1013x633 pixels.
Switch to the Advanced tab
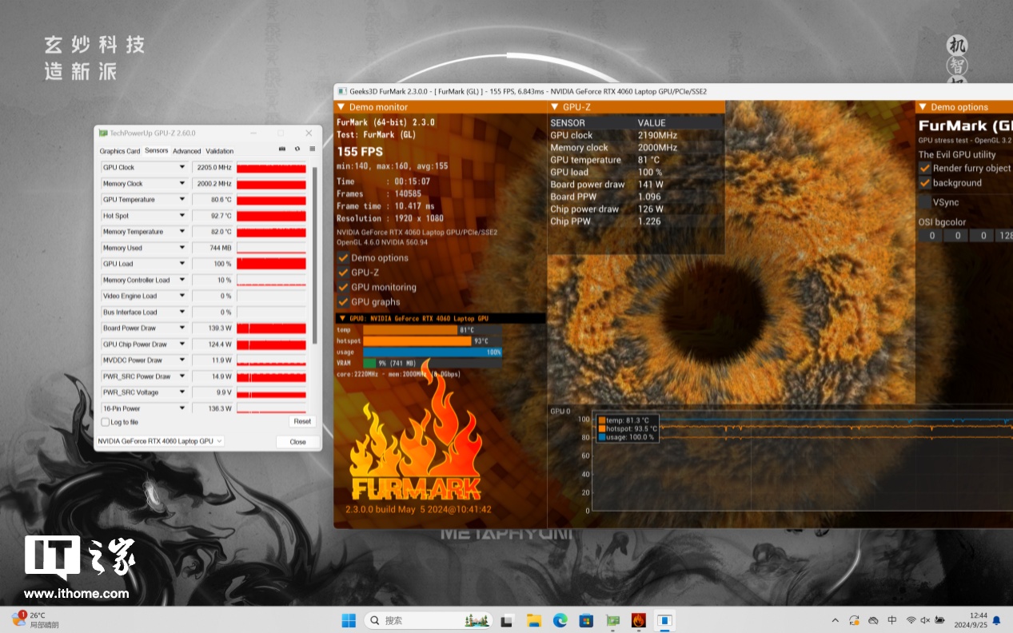point(186,151)
